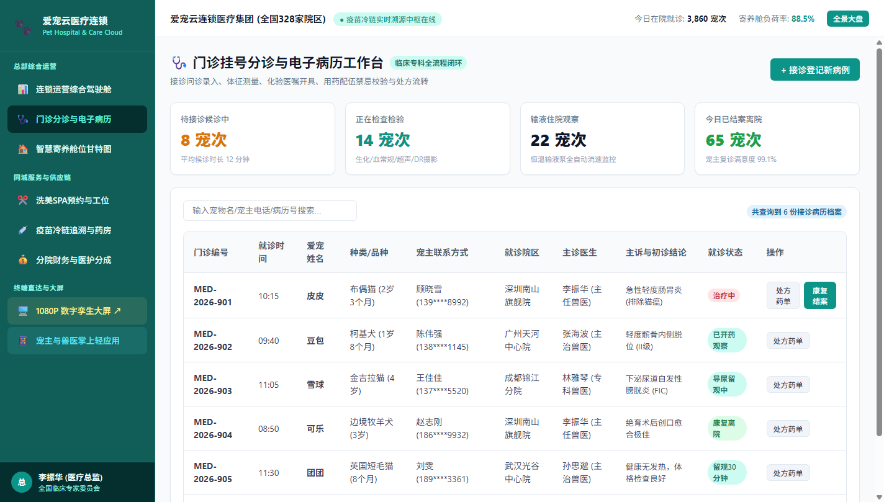Open 处方药单 for 雪球's record
This screenshot has height=502, width=884.
coord(788,384)
